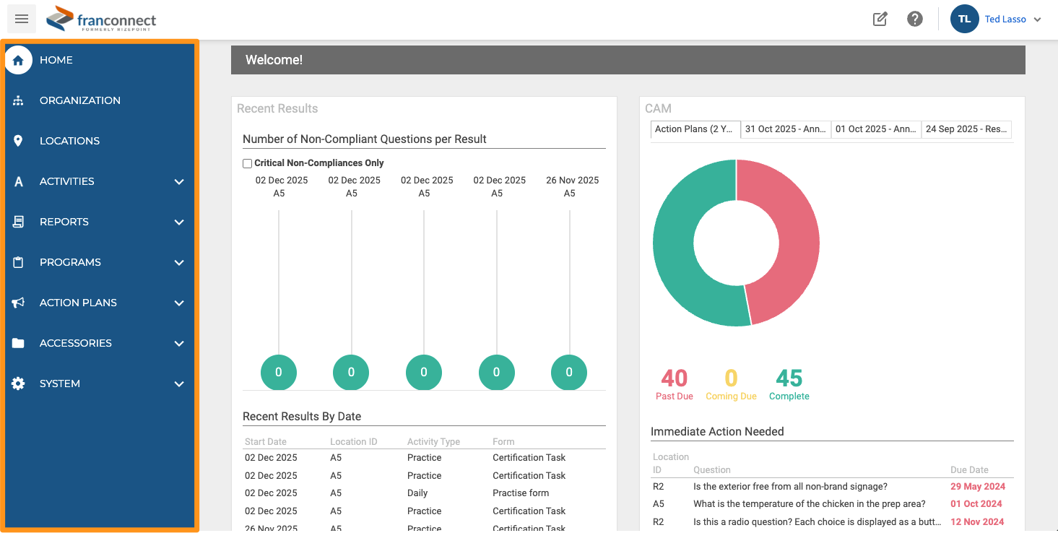Screen dimensions: 1058x533
Task: Enable Critical Non-Compliances Only checkbox
Action: [x=248, y=163]
